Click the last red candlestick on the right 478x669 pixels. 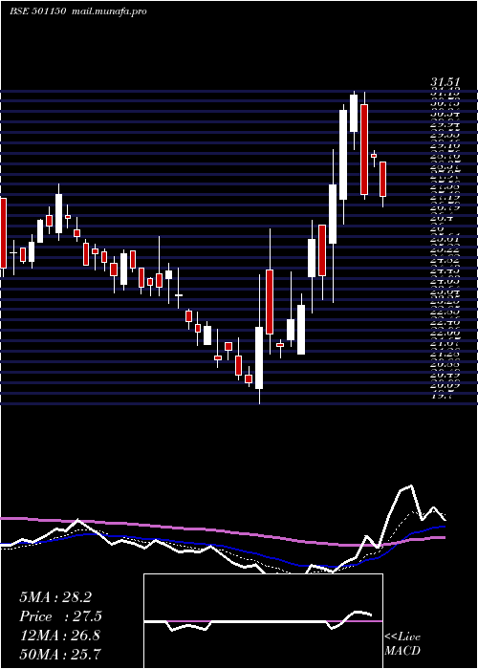[382, 180]
